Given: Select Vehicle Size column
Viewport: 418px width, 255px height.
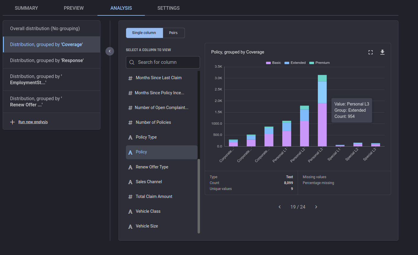Looking at the screenshot, I should (x=161, y=226).
